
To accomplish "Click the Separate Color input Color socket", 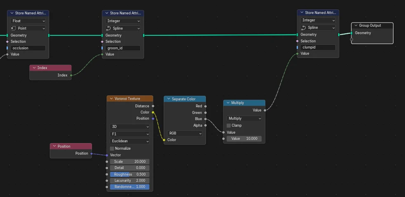I will [164, 140].
